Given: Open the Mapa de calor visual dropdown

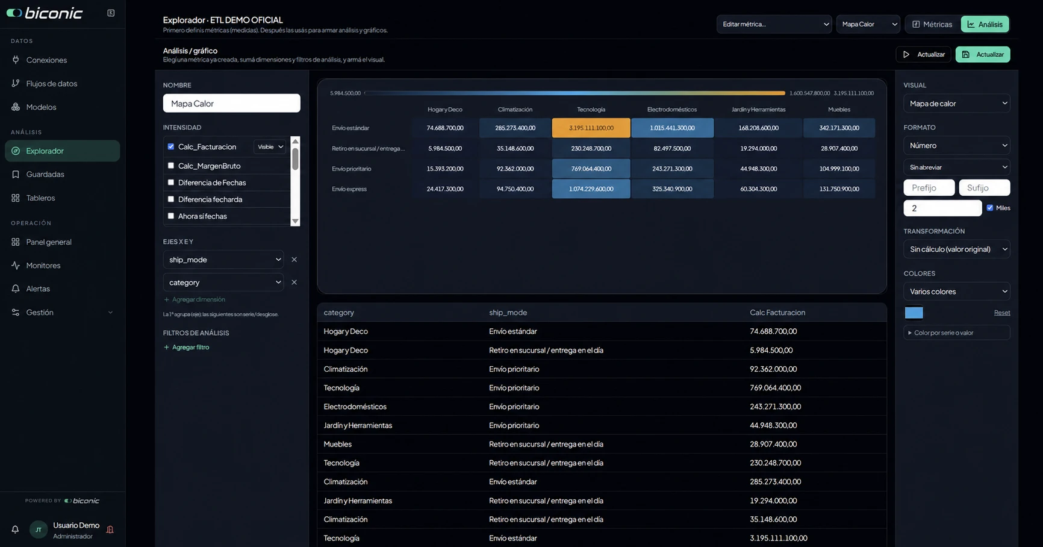Looking at the screenshot, I should [956, 103].
